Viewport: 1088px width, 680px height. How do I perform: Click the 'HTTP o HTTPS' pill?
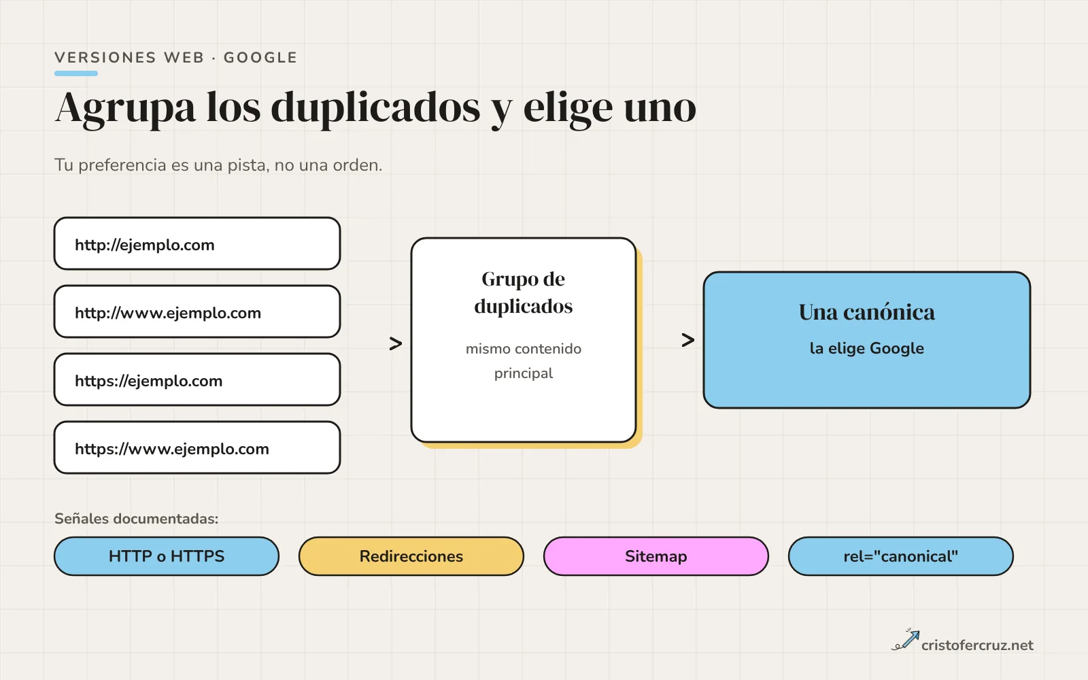167,556
